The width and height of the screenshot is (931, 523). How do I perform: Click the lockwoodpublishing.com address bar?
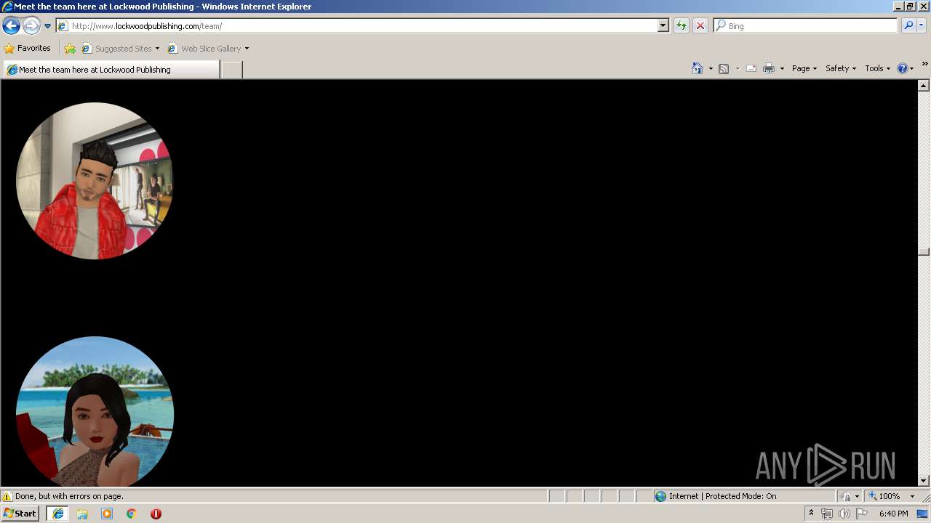pos(356,26)
